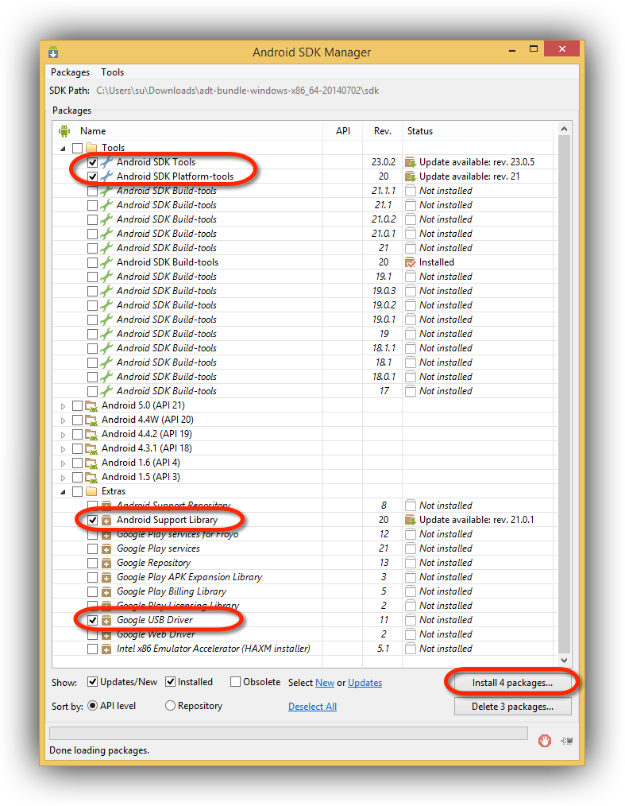Screen dimensions: 625x806
Task: Click the package icon beside Google Repository
Action: click(106, 564)
